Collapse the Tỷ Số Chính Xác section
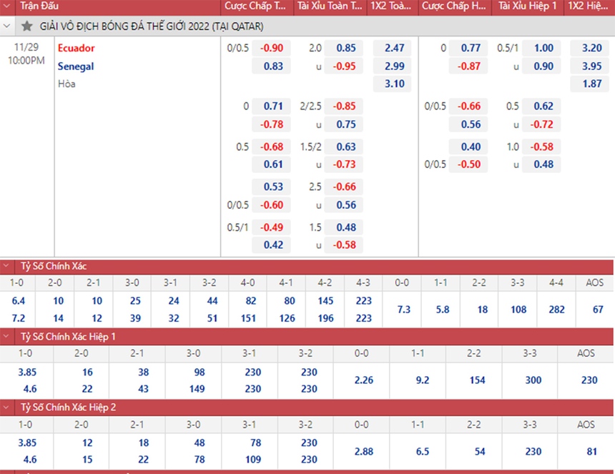The width and height of the screenshot is (615, 474). click(x=8, y=266)
